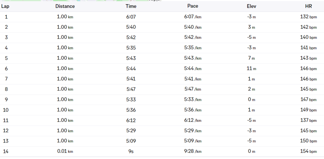
Task: Select the 5:33 time cell in lap 9
Action: tap(131, 100)
